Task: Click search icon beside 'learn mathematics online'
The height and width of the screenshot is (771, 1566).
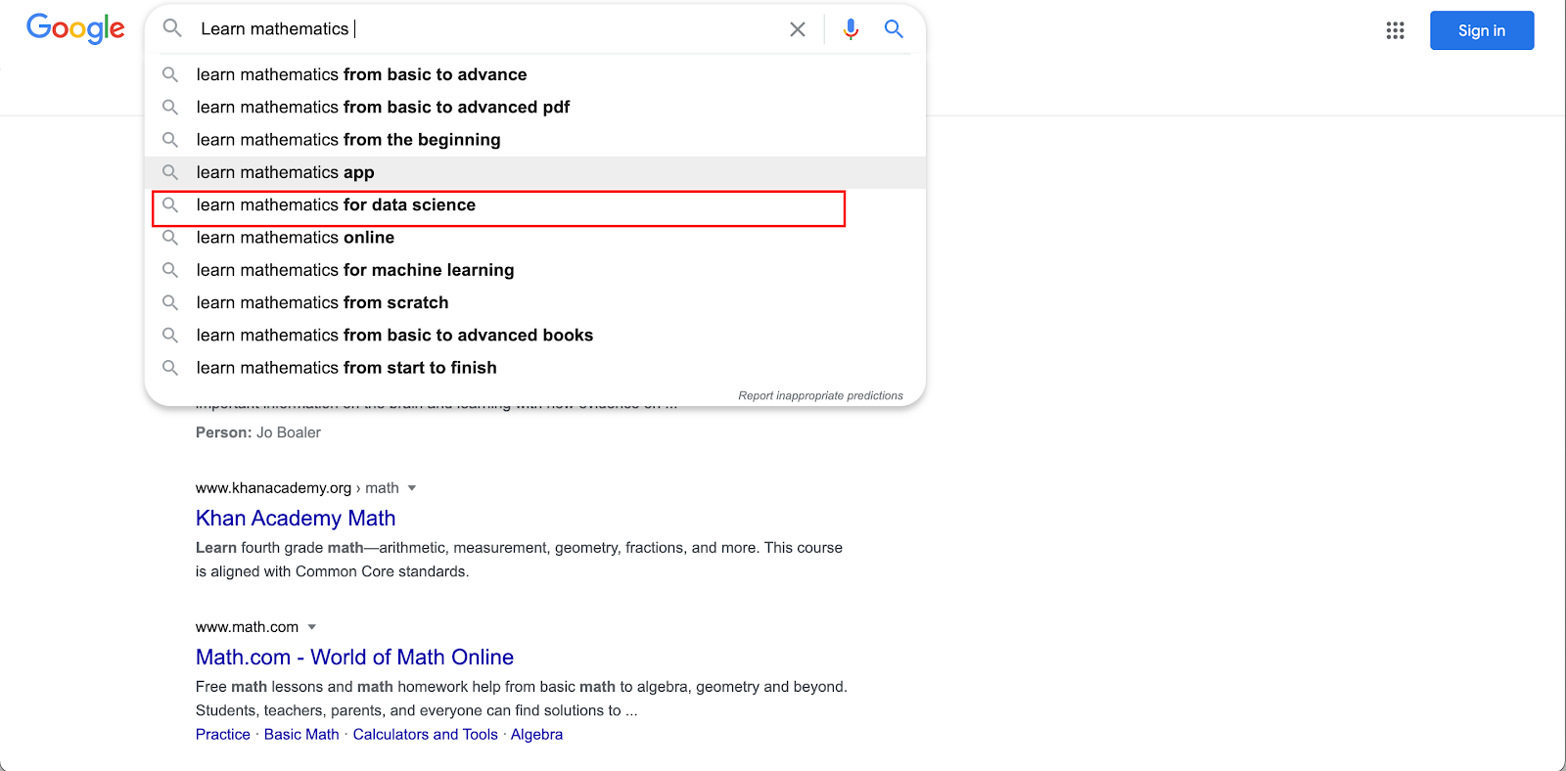Action: tap(170, 238)
